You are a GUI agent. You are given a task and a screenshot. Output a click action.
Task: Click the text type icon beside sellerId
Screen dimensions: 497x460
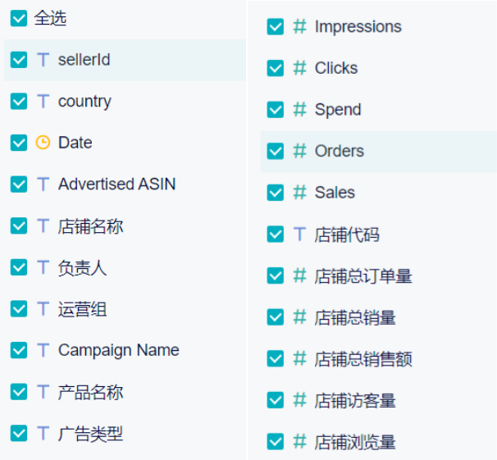[x=43, y=60]
